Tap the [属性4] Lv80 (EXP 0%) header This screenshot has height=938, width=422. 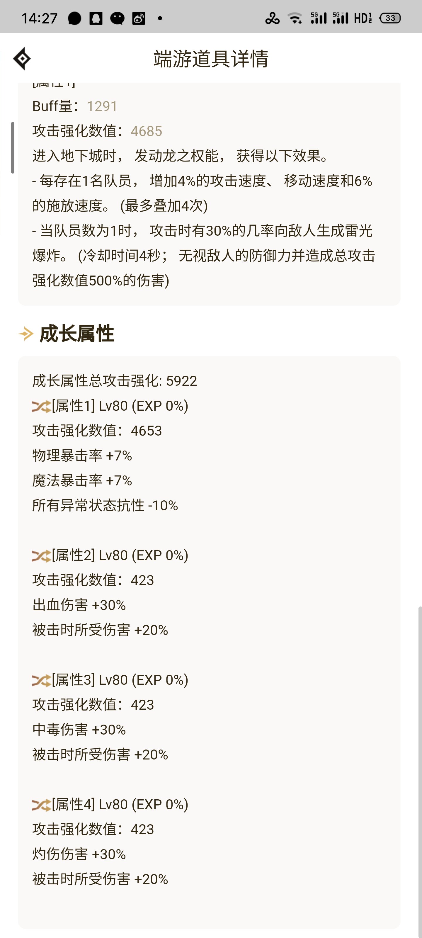[x=120, y=804]
